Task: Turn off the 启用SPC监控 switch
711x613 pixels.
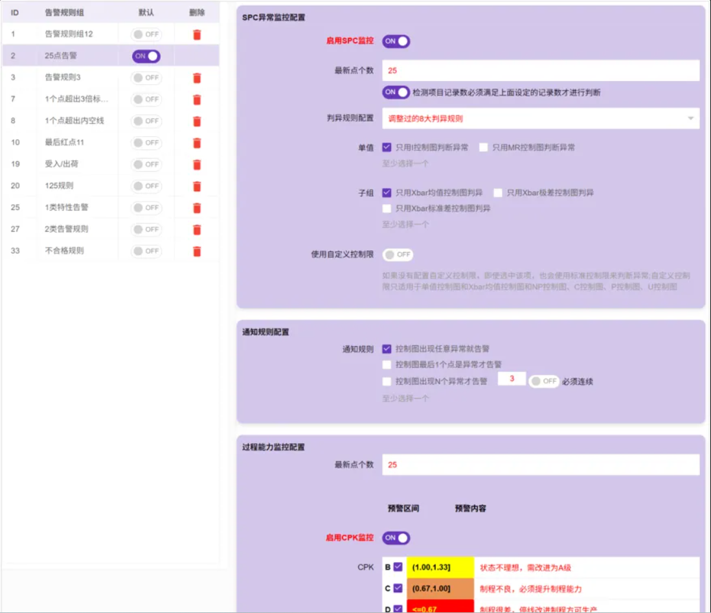Action: click(396, 41)
